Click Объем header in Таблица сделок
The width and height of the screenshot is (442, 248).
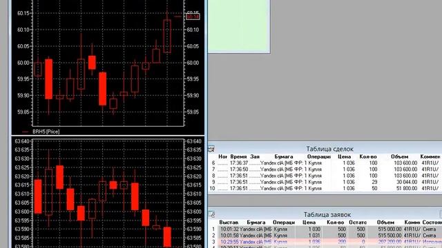[399, 156]
